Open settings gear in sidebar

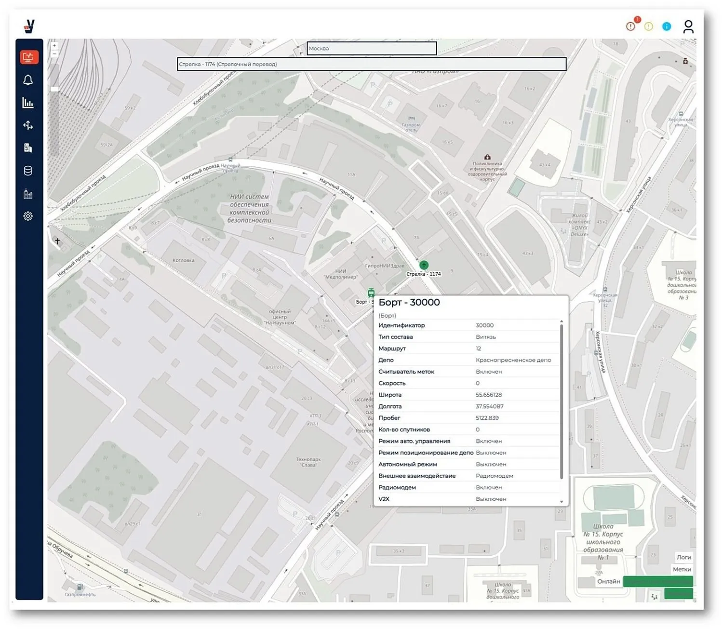(x=28, y=216)
